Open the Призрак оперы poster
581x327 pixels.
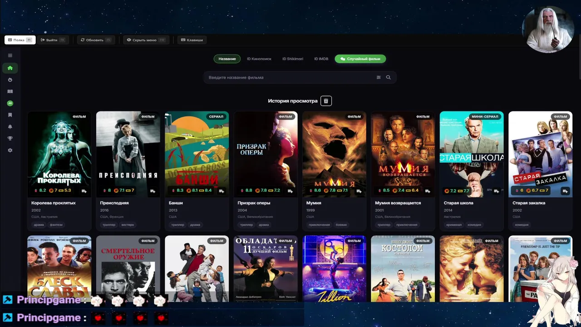point(266,154)
